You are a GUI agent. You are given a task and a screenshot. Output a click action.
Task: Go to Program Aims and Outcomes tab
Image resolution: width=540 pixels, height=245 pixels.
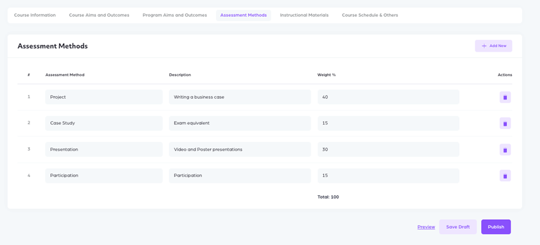tap(175, 15)
